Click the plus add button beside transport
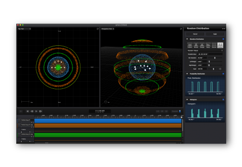Image resolution: width=242 pixels, height=167 pixels. click(21, 111)
